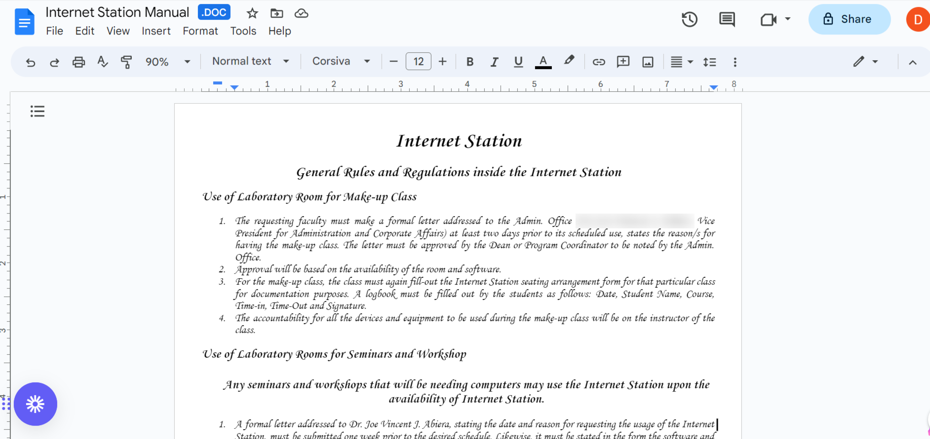Open the editing mode pencil dropdown
The width and height of the screenshot is (930, 439).
[x=865, y=62]
